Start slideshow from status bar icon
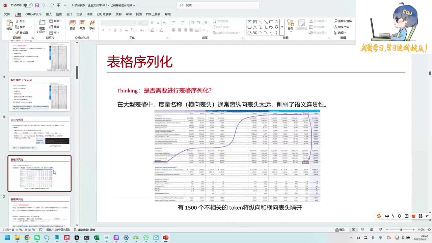432x243 pixels. coord(381,230)
